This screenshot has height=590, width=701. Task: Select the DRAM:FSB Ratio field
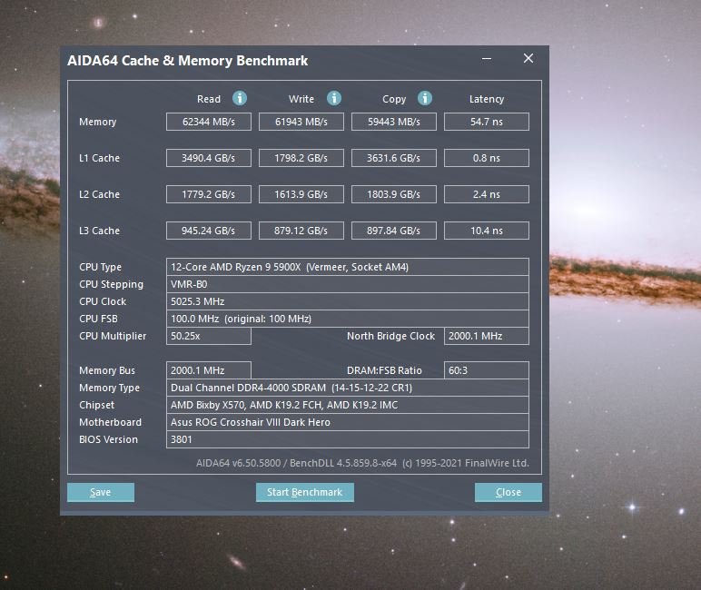pyautogui.click(x=486, y=370)
